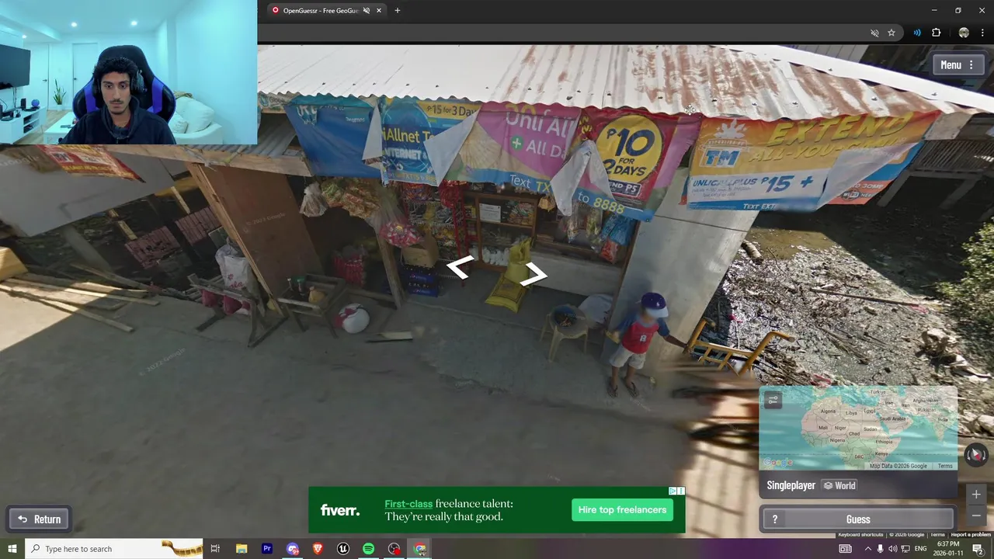994x559 pixels.
Task: Show hidden system tray icons
Action: pos(867,549)
